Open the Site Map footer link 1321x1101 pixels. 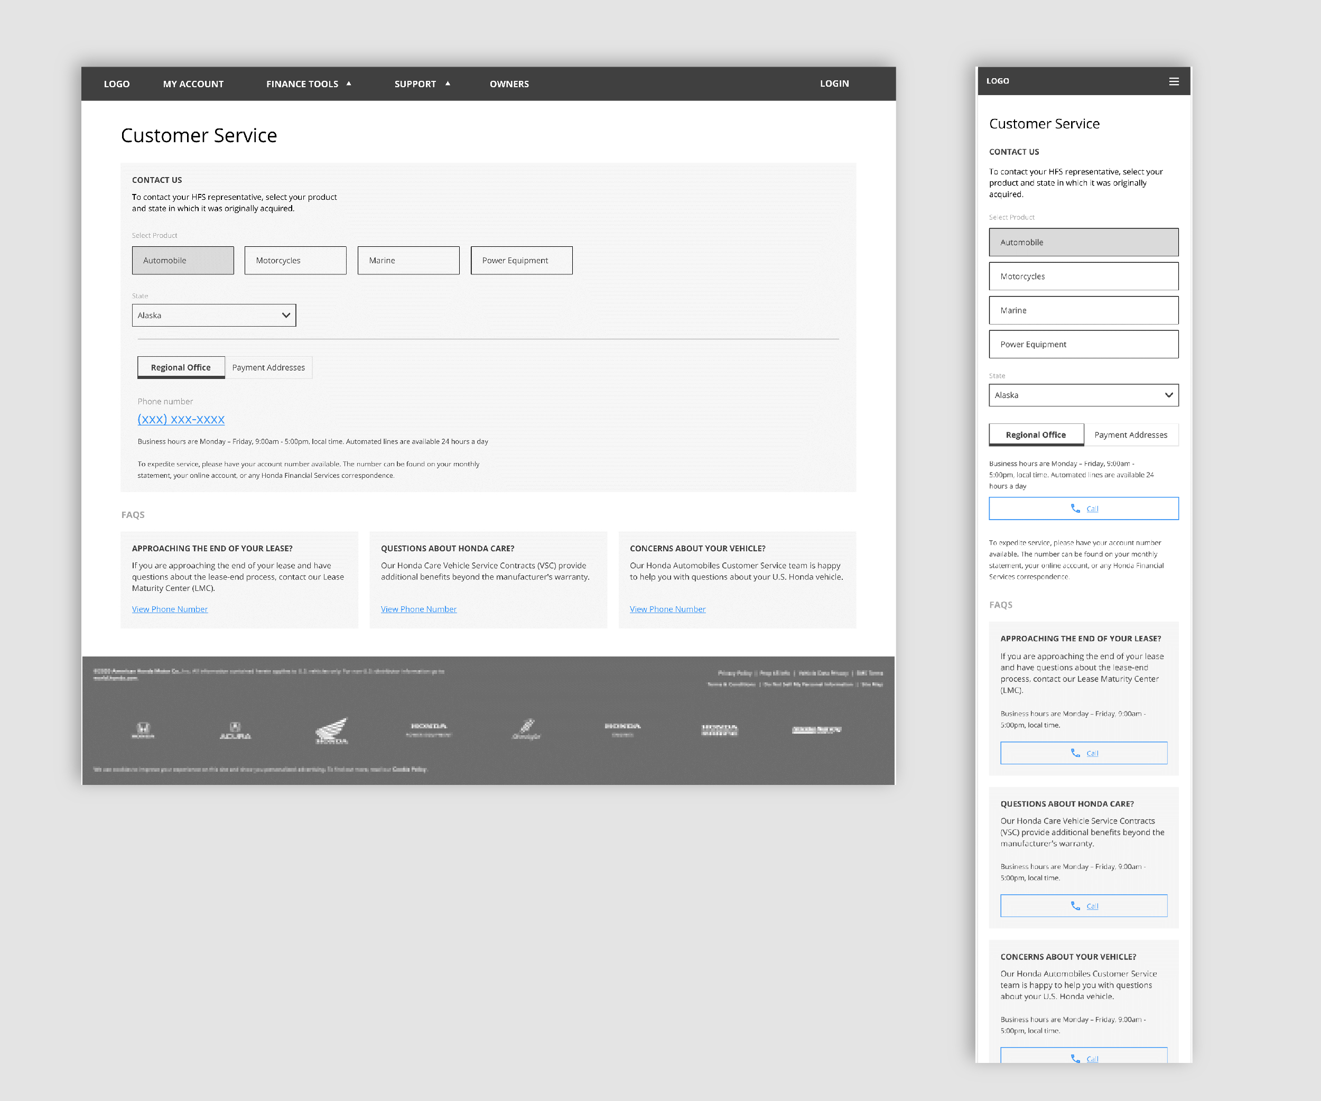872,684
